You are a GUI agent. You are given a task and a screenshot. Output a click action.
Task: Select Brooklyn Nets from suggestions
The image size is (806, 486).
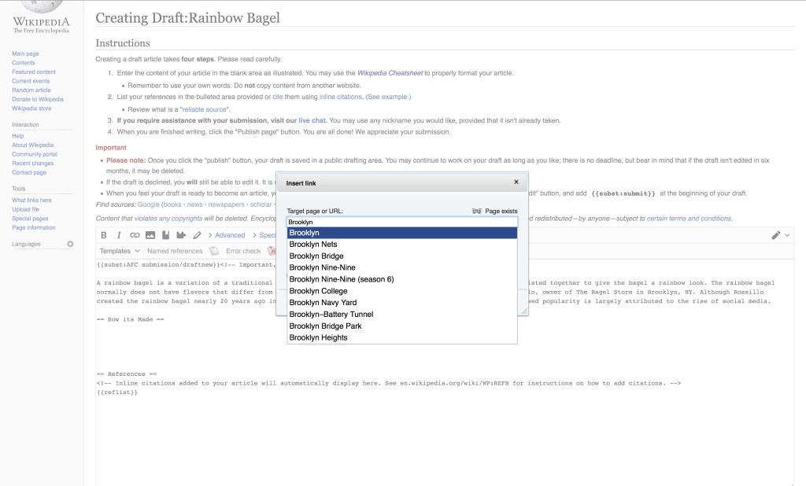click(313, 245)
